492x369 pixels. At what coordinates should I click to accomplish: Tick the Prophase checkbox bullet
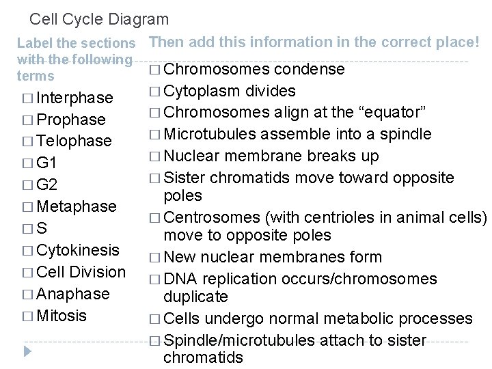click(27, 120)
